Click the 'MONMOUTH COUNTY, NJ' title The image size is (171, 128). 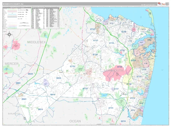pyautogui.click(x=13, y=4)
